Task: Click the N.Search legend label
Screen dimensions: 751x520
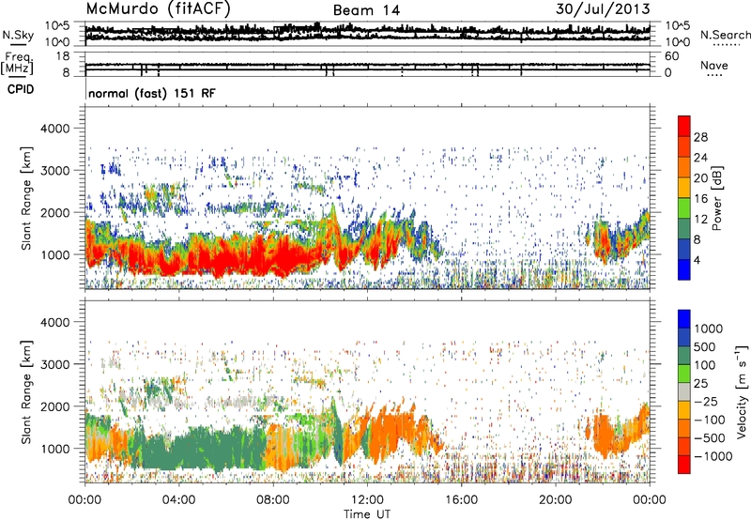Action: 726,35
